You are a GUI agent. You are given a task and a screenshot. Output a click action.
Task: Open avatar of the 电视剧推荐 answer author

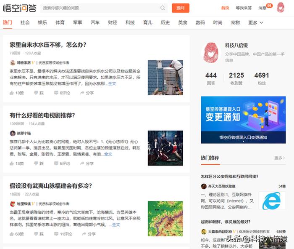[x=13, y=133]
